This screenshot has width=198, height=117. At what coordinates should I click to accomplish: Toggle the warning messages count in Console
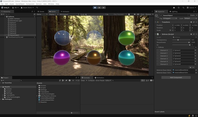tap(147, 80)
